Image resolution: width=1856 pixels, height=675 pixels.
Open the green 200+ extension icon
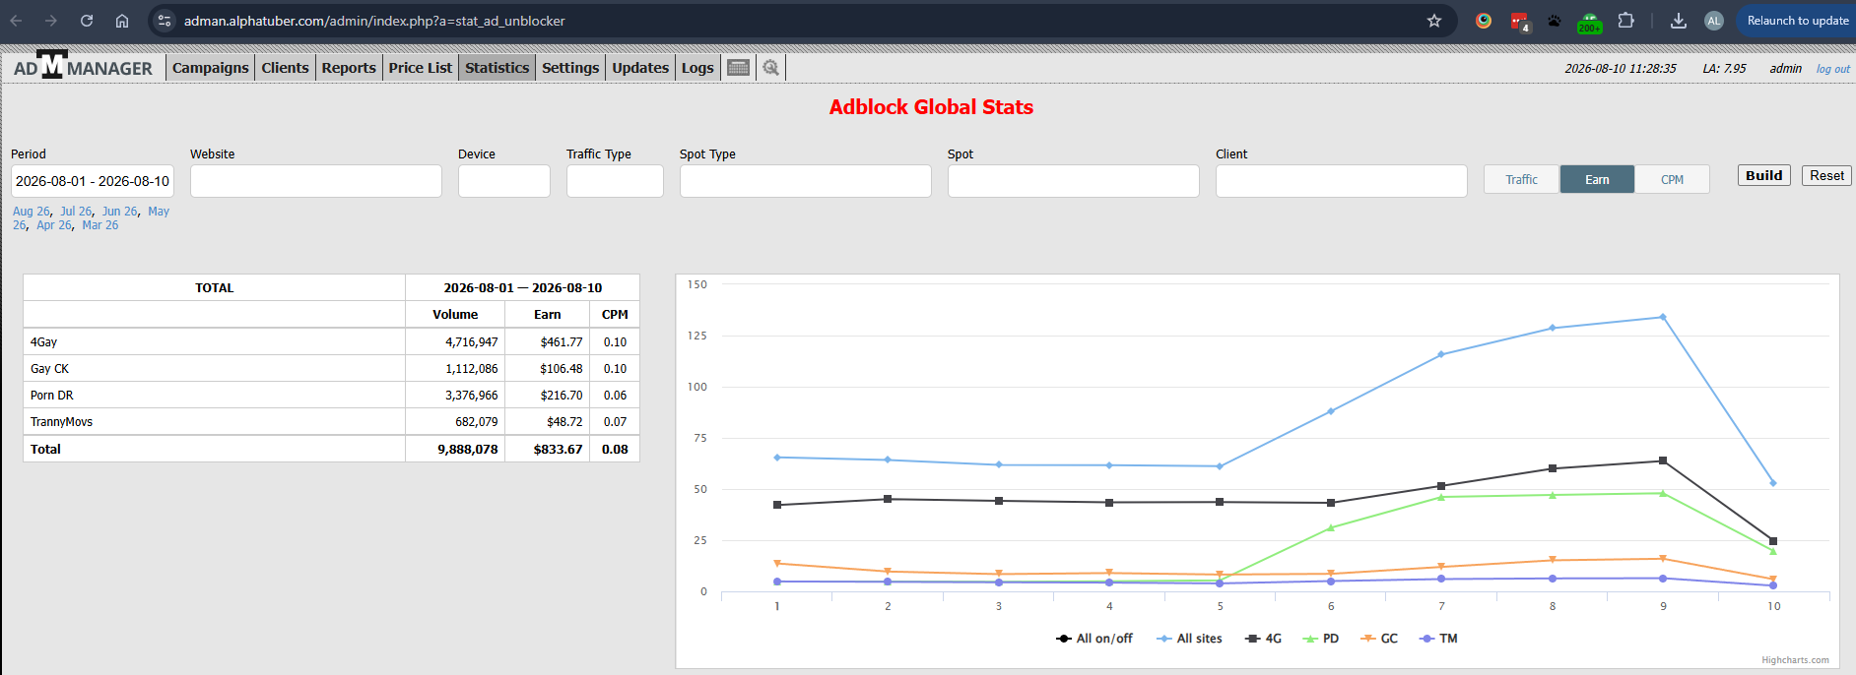tap(1589, 23)
